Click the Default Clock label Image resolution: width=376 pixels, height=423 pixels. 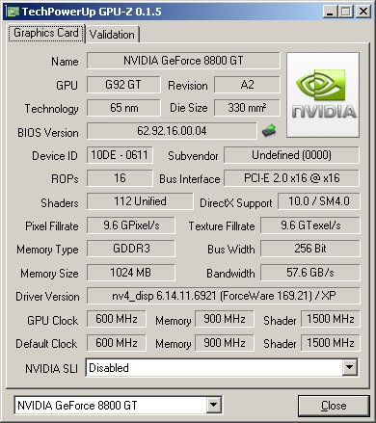tap(46, 344)
